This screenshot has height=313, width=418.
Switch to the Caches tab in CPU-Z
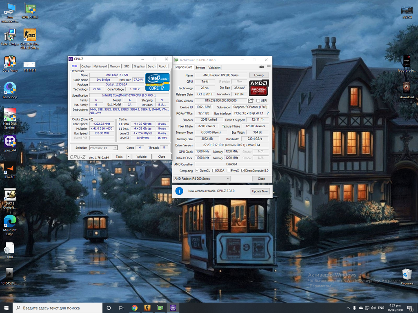86,66
